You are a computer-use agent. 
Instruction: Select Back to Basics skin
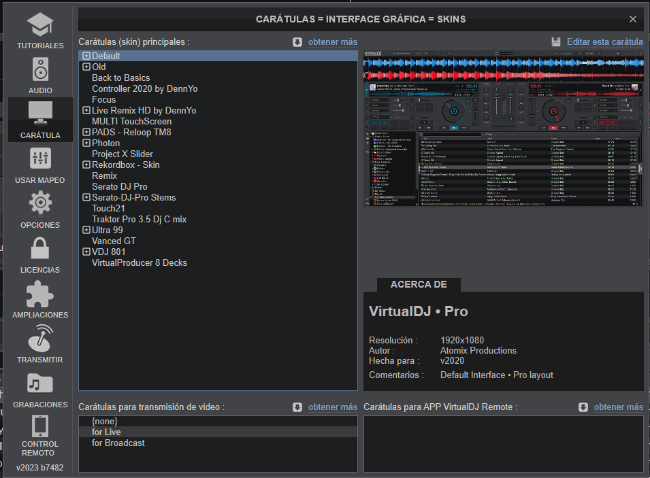point(218,78)
